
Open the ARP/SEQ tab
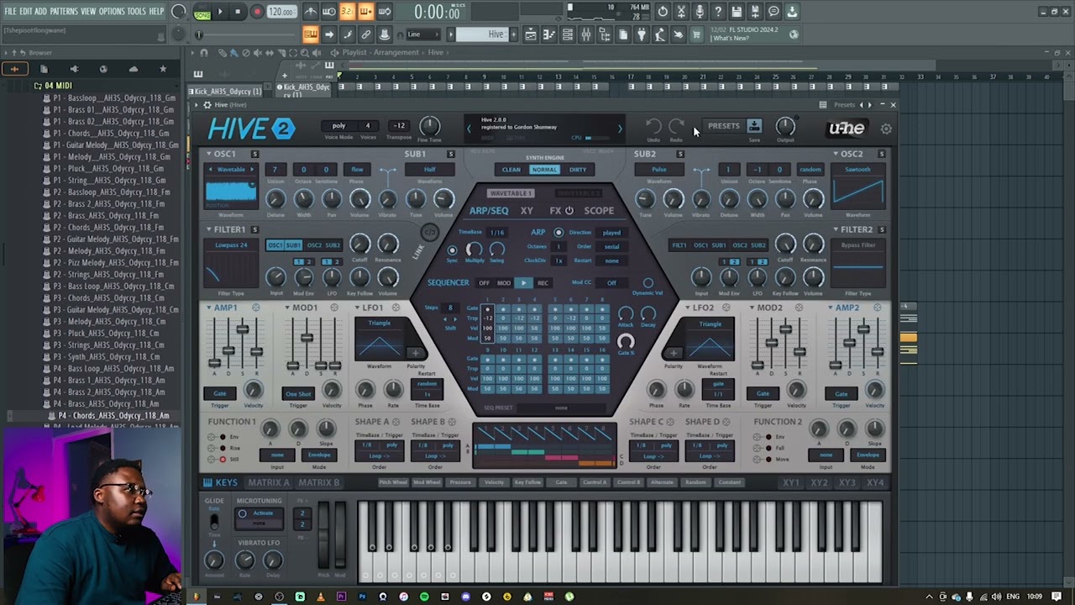click(x=489, y=211)
